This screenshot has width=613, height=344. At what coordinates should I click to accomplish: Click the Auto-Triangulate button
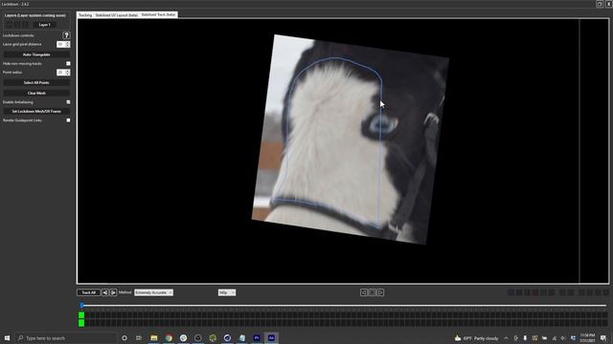[36, 54]
